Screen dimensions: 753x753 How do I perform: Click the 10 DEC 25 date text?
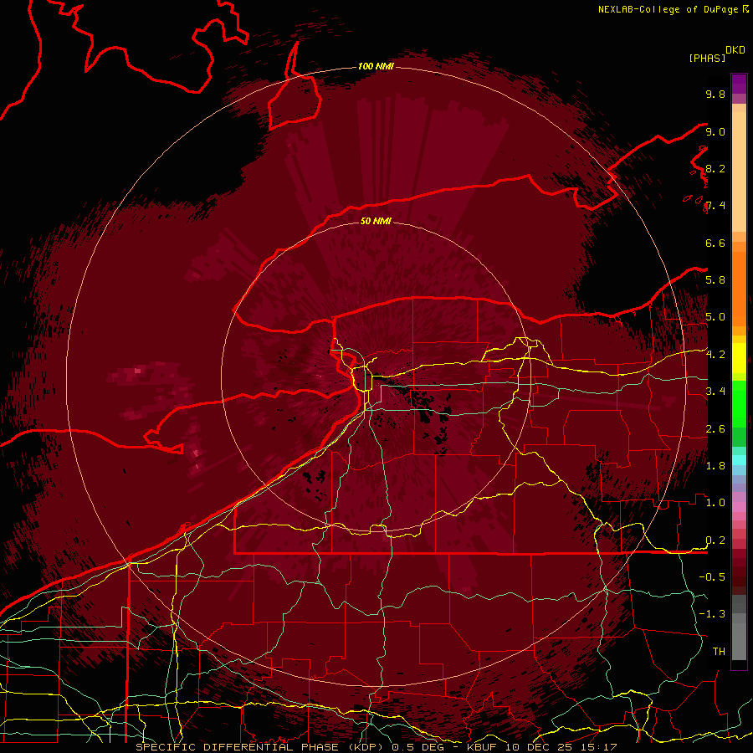[x=540, y=747]
